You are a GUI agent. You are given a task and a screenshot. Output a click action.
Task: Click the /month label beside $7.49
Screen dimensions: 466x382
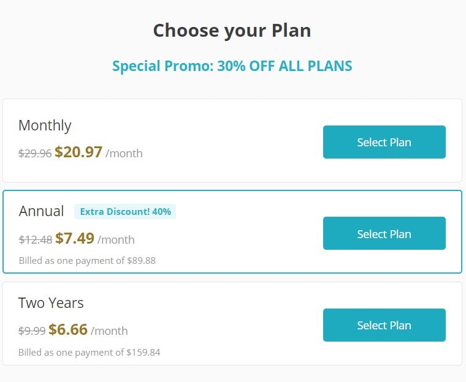pos(116,240)
